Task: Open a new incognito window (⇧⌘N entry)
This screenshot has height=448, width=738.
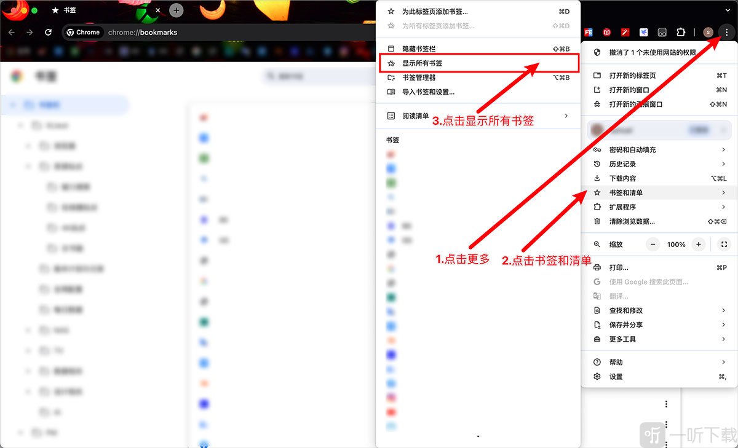Action: [x=660, y=104]
